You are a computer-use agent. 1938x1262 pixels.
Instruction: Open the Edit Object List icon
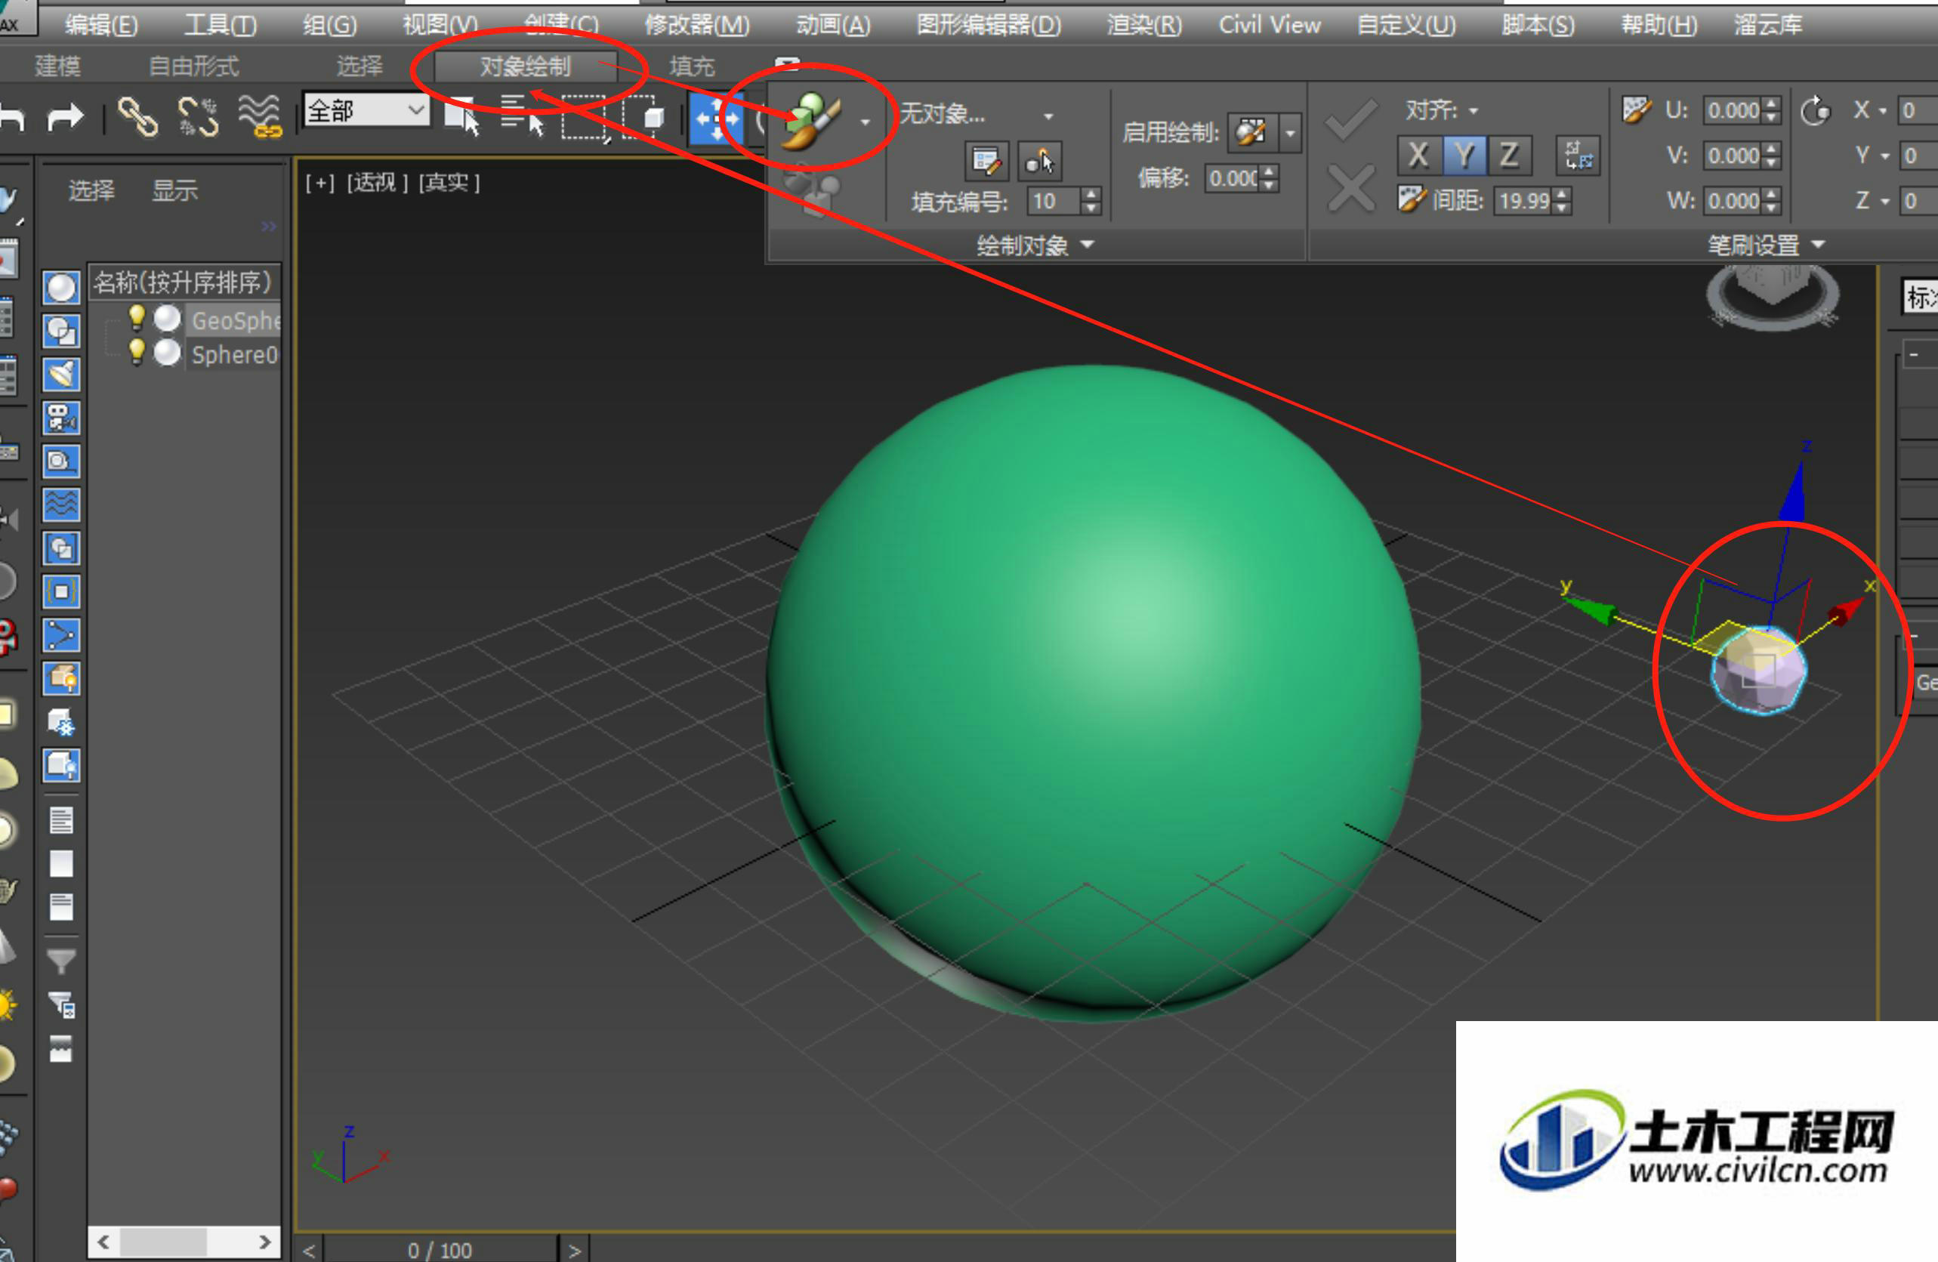(x=986, y=161)
